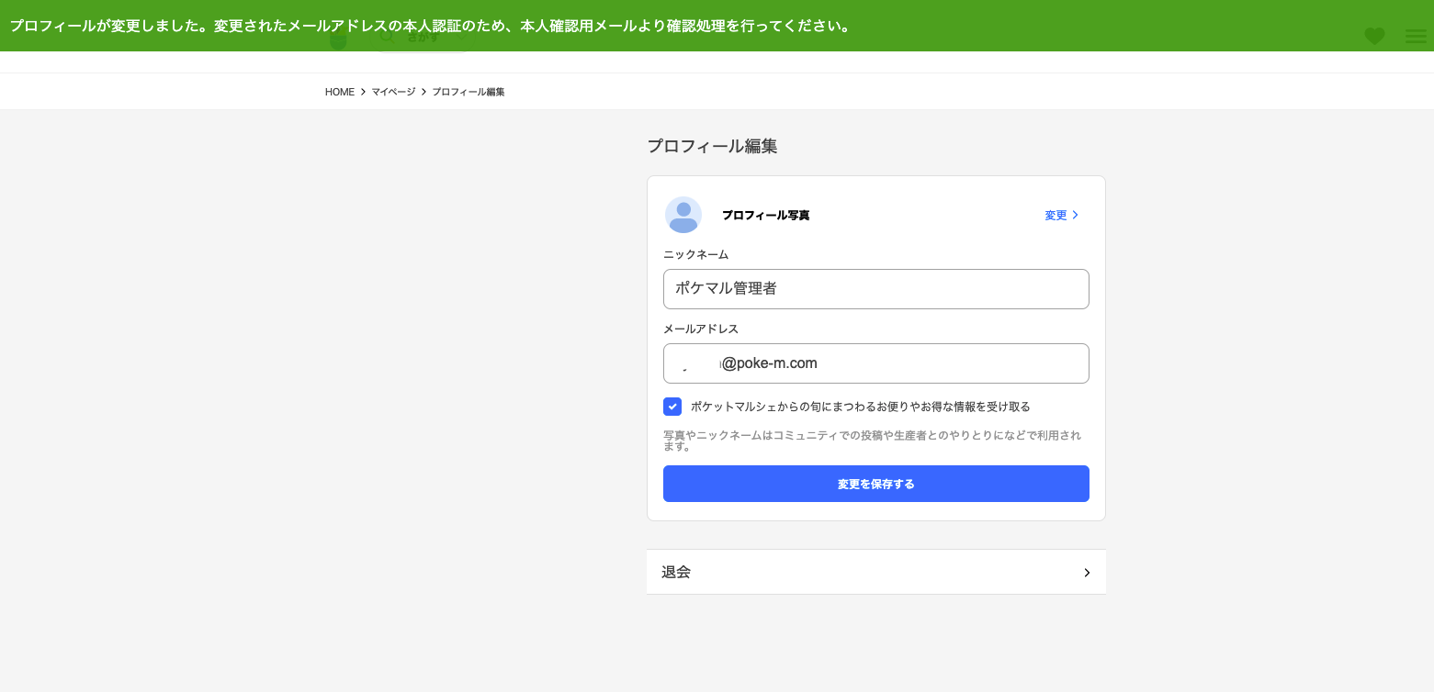Open マイページ from the breadcrumb
The width and height of the screenshot is (1434, 692).
[x=393, y=92]
